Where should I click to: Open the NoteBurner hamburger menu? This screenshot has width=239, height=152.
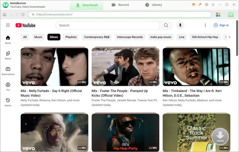pos(213,5)
